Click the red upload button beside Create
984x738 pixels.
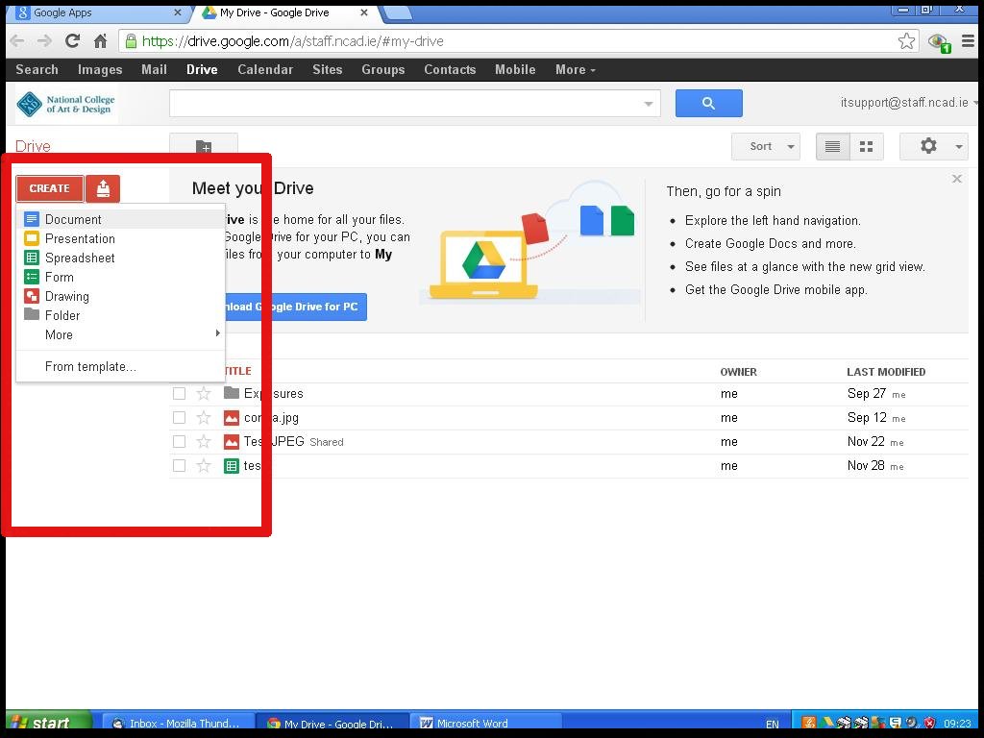(103, 188)
